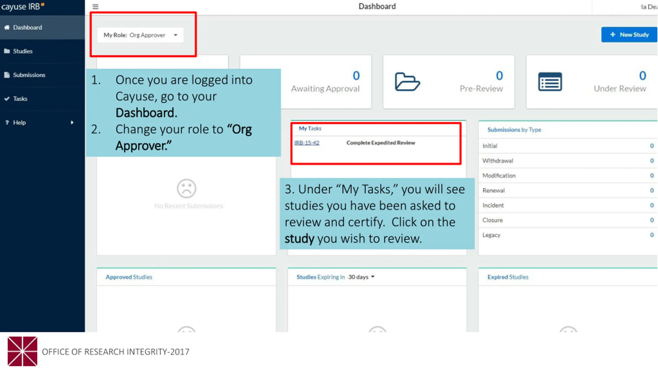Open the Approved Studies panel header

[x=129, y=277]
